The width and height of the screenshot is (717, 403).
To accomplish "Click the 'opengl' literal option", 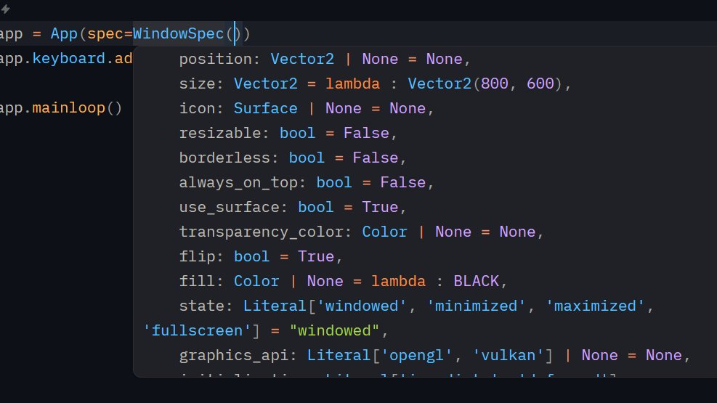I will tap(416, 355).
